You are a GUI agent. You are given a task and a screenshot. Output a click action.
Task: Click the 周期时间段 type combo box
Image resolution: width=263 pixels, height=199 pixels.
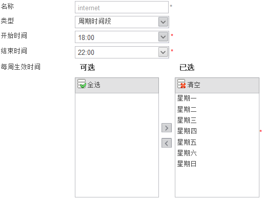pyautogui.click(x=122, y=22)
